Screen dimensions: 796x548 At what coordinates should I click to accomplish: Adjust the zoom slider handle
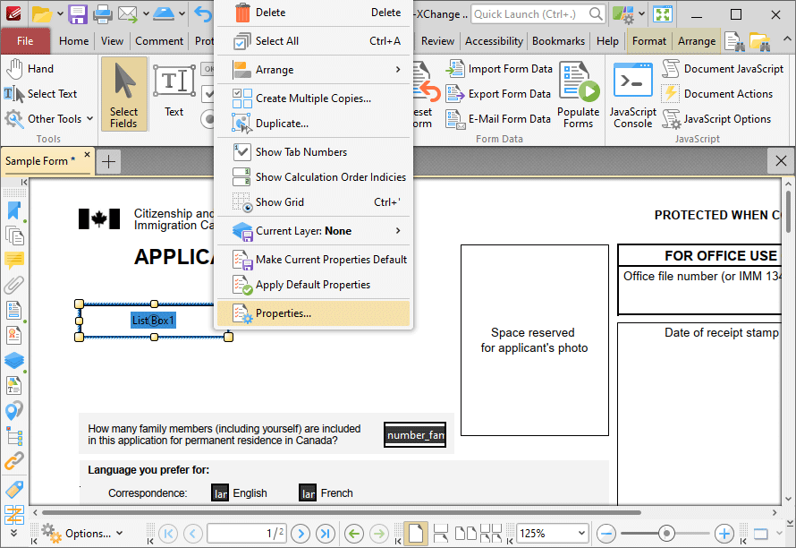pos(666,534)
